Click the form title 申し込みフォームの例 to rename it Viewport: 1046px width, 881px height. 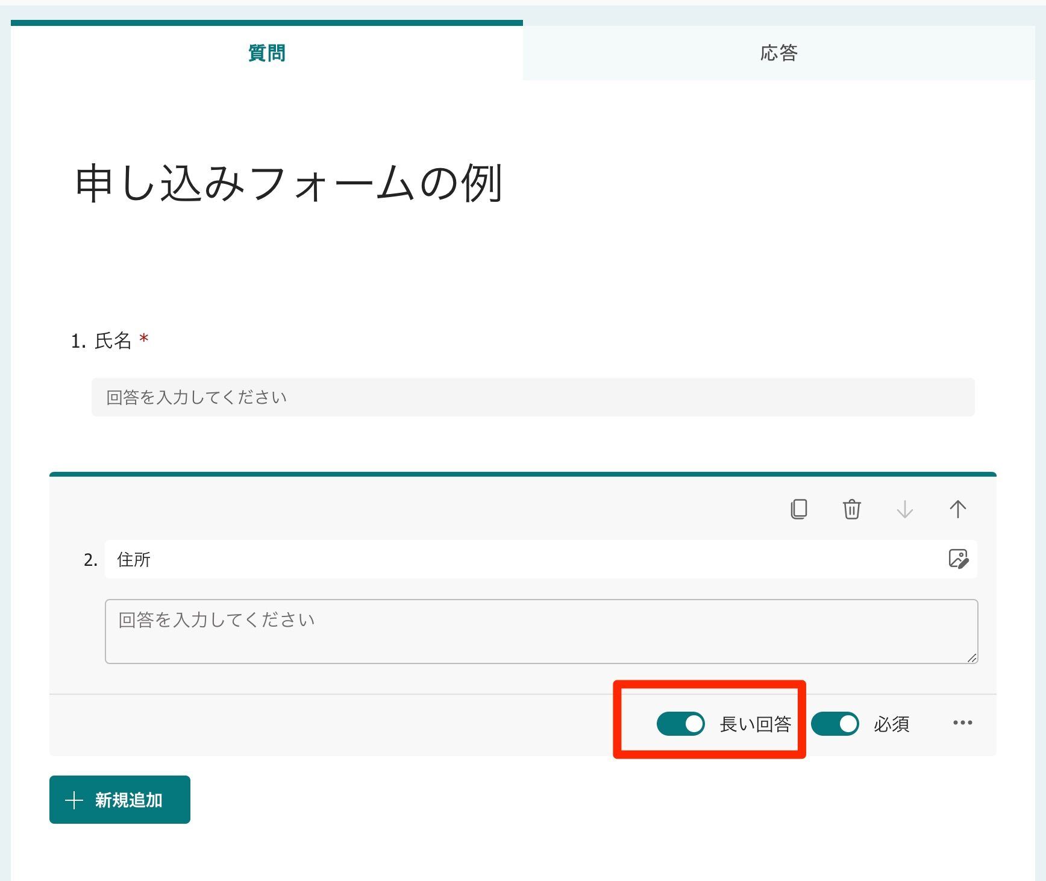289,184
